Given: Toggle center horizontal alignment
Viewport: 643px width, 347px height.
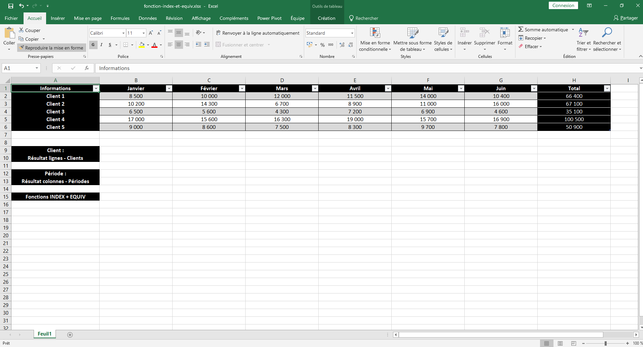Looking at the screenshot, I should (x=179, y=44).
